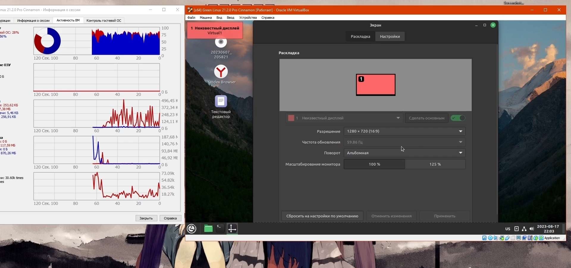Open the sound volume applet
The height and width of the screenshot is (268, 571).
[532, 229]
